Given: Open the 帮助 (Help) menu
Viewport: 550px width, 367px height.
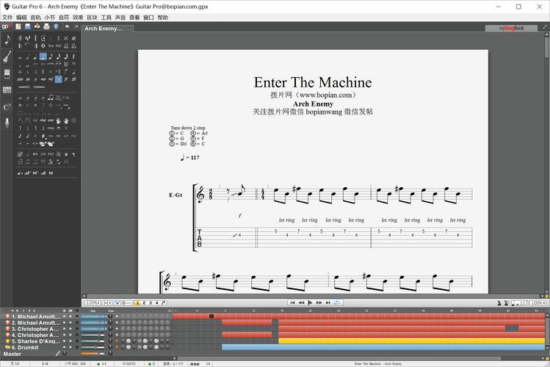Looking at the screenshot, I should coord(163,17).
